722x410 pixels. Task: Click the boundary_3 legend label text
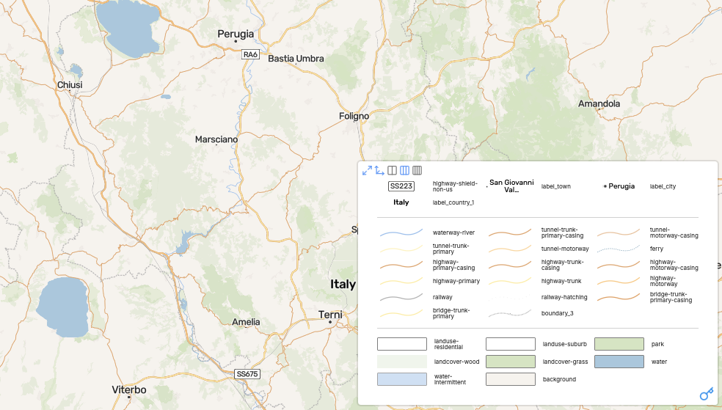[x=557, y=313]
